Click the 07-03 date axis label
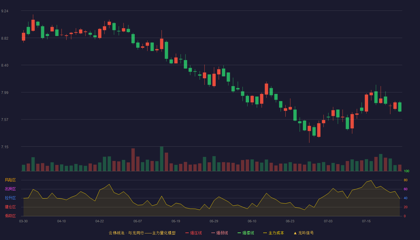Viewport: 420px width, 240px height. 328,221
